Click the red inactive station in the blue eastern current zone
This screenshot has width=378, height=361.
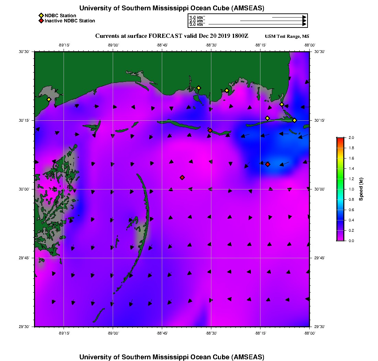[268, 164]
